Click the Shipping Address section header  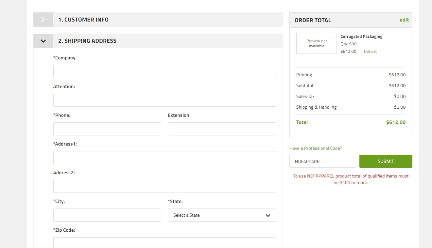(87, 41)
